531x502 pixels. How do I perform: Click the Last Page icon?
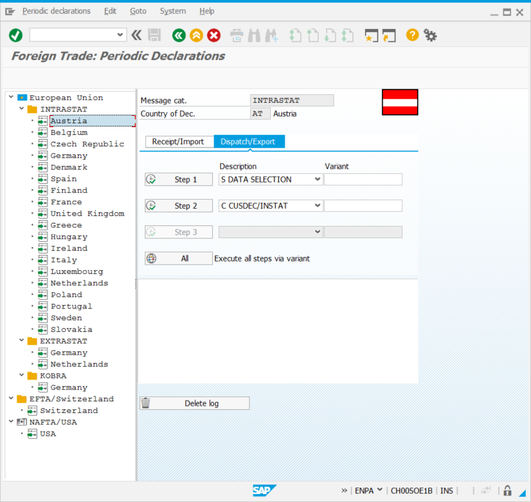(x=348, y=35)
